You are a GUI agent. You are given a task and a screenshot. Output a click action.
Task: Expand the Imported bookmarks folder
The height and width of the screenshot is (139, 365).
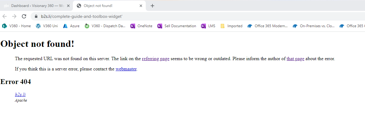coord(231,26)
